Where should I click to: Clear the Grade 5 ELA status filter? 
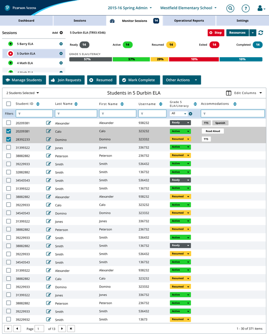[190, 114]
